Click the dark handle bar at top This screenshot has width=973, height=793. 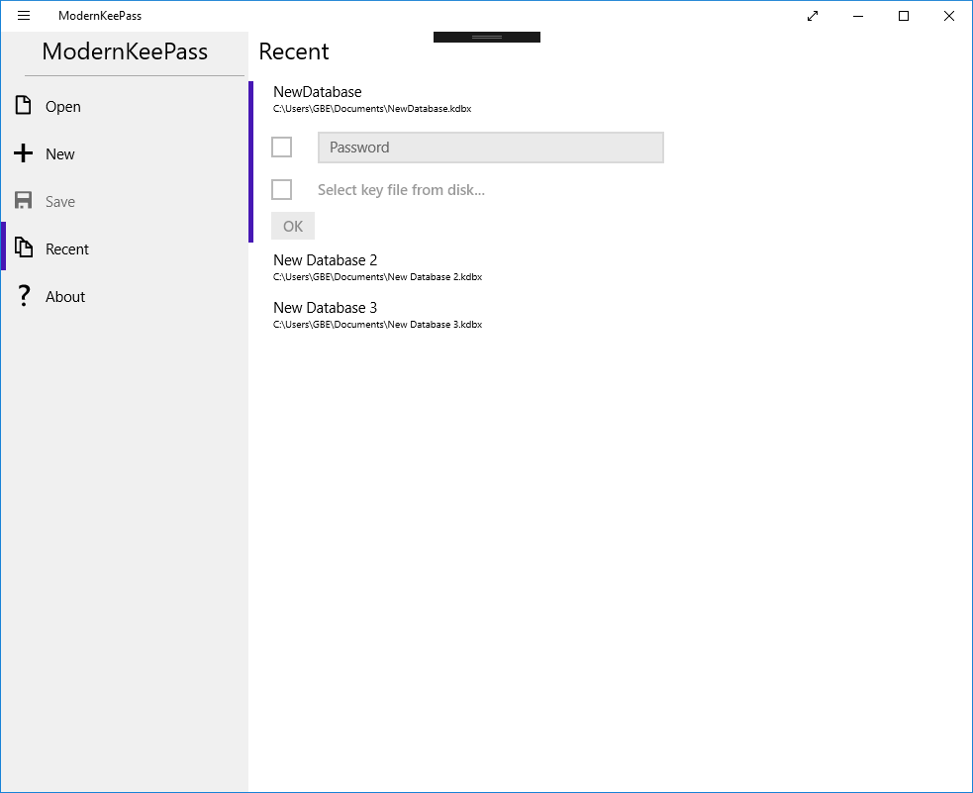(x=486, y=37)
